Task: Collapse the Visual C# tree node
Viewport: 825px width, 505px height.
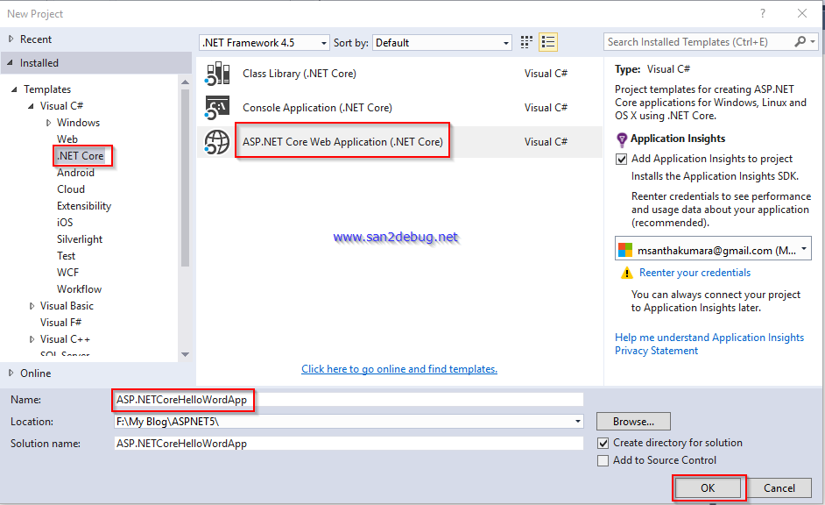Action: pyautogui.click(x=31, y=106)
